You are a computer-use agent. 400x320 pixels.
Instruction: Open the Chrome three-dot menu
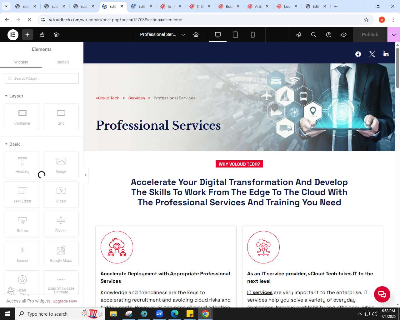(x=393, y=20)
